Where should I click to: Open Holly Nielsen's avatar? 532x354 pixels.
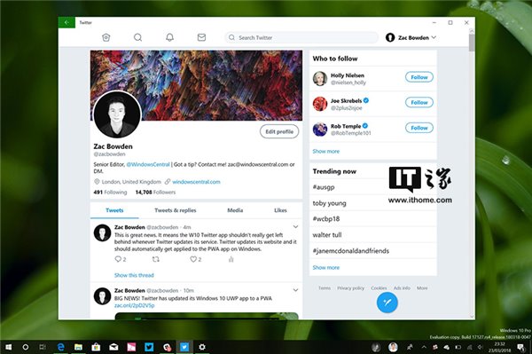(319, 79)
